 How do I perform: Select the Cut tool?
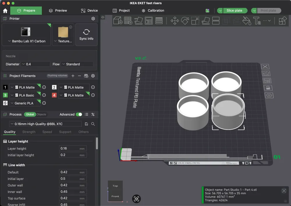[216, 21]
